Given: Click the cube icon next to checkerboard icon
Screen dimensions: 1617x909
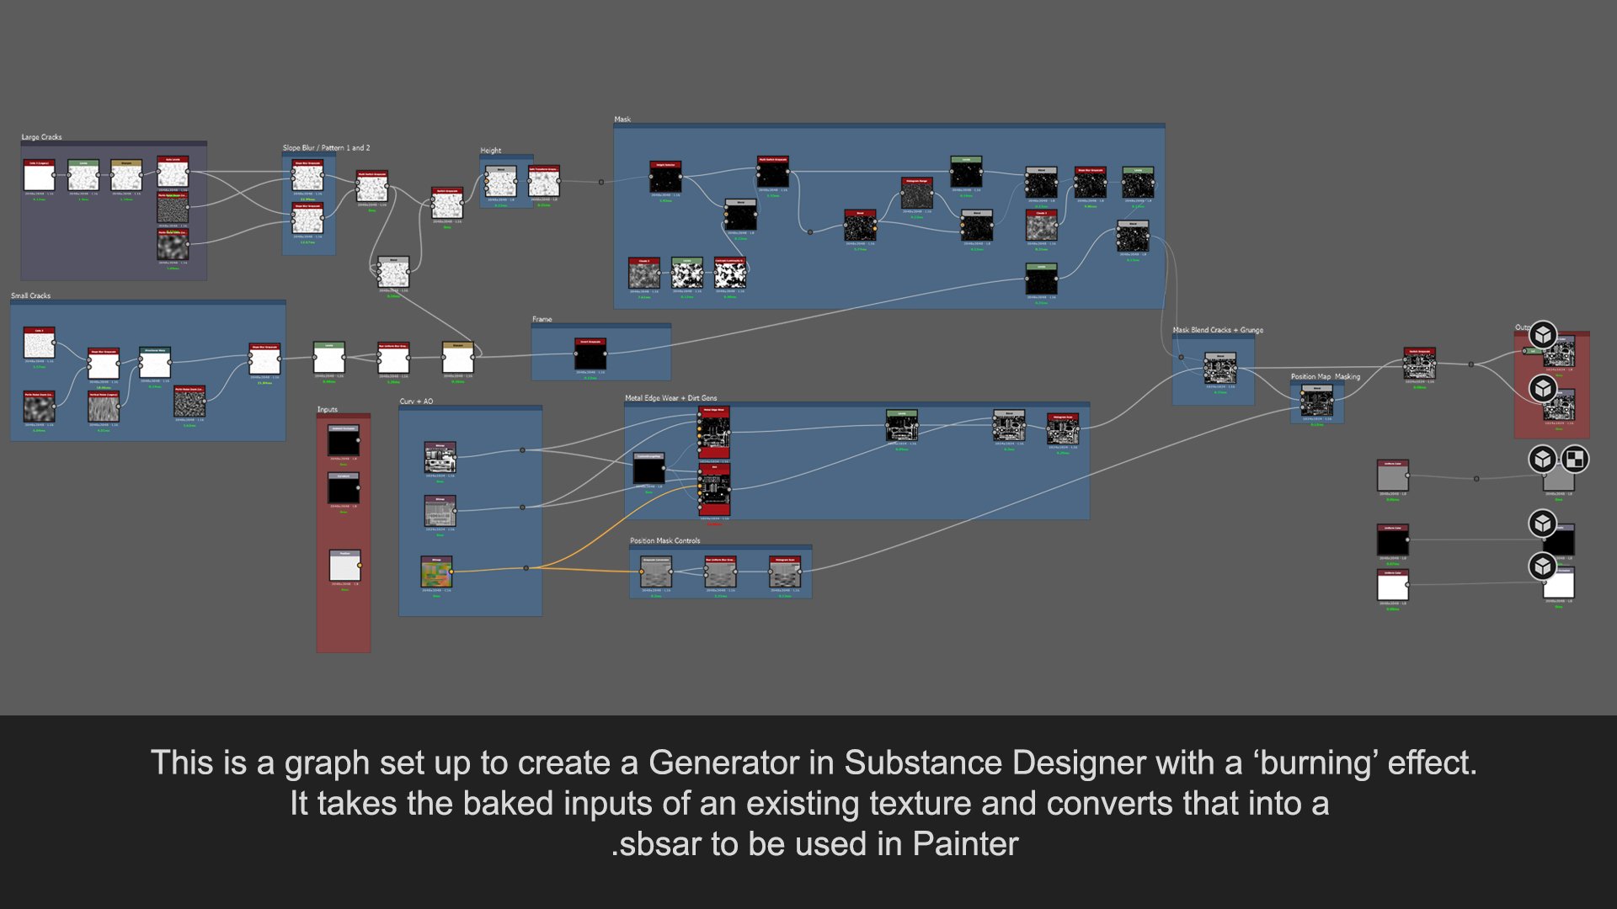Looking at the screenshot, I should pyautogui.click(x=1542, y=459).
